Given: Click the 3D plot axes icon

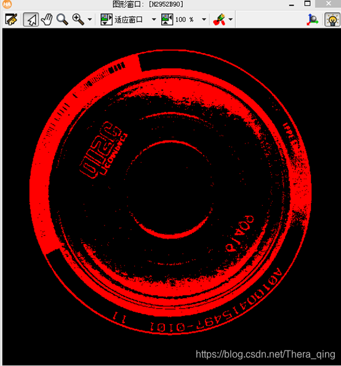Looking at the screenshot, I should pos(313,19).
